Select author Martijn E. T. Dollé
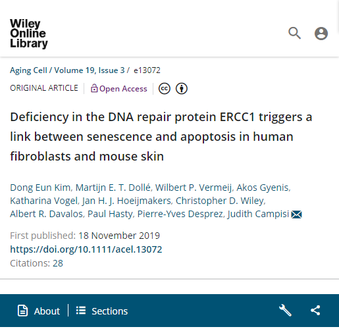The height and width of the screenshot is (329, 339). 113,188
